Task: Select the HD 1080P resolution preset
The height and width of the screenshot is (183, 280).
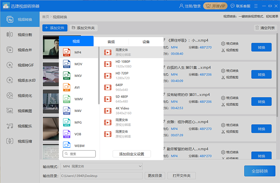Action: pos(123,64)
